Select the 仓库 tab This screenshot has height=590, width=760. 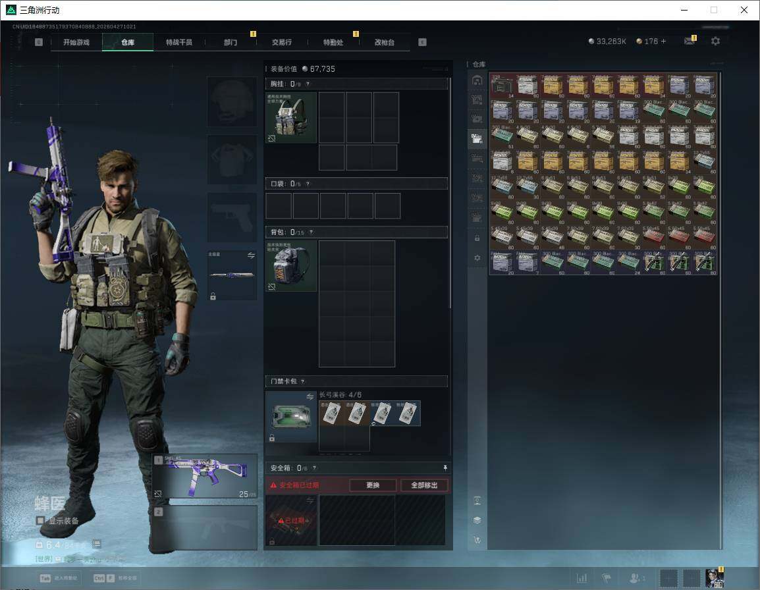(x=128, y=42)
